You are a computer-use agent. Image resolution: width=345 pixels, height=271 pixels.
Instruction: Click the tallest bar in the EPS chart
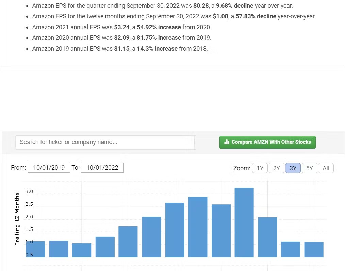(244, 222)
